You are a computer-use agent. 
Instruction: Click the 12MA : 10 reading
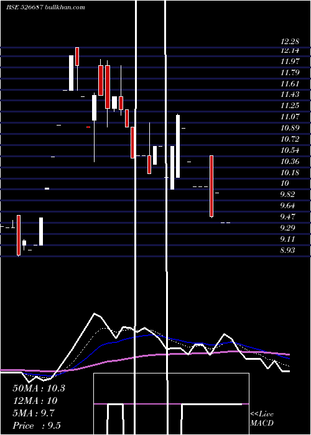(35, 401)
